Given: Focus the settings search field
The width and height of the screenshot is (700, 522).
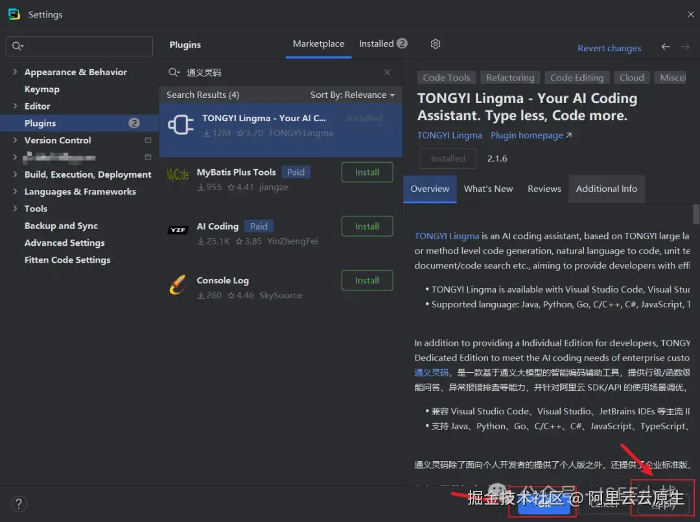Looking at the screenshot, I should 80,47.
